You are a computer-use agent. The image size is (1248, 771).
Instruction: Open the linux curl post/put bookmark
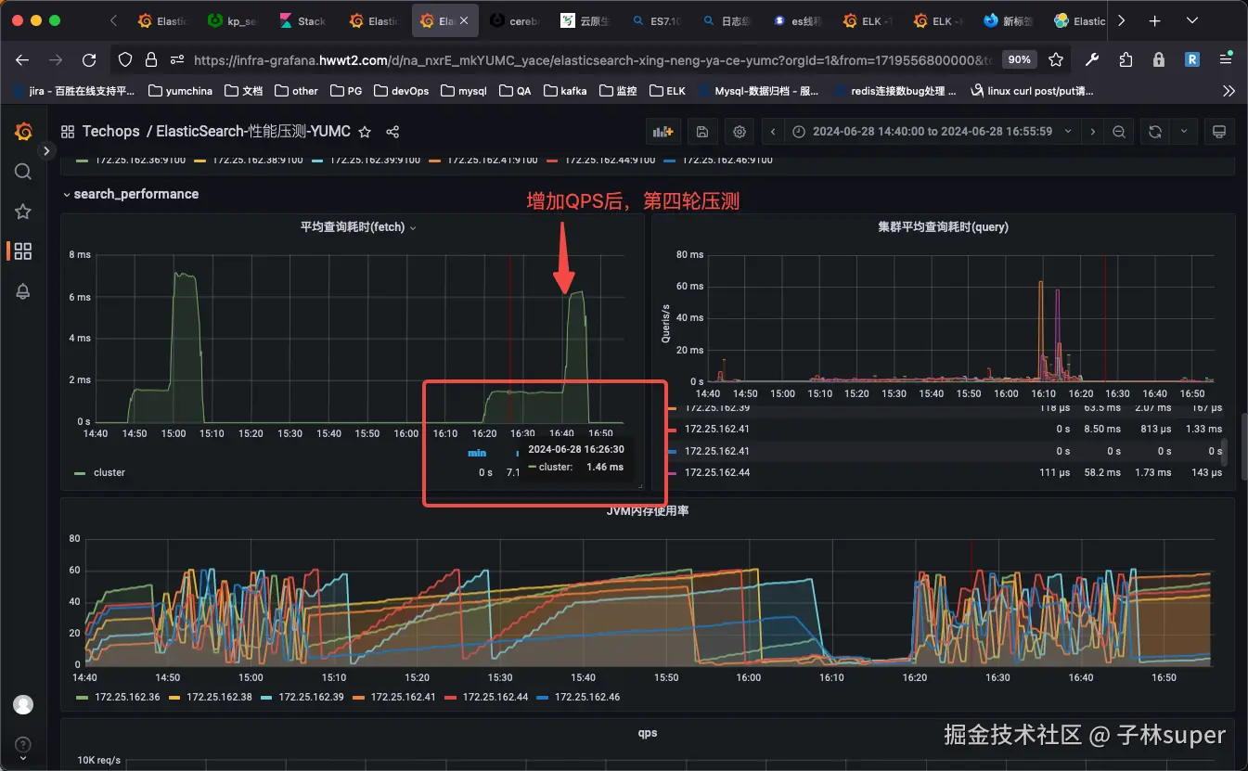click(x=1032, y=91)
